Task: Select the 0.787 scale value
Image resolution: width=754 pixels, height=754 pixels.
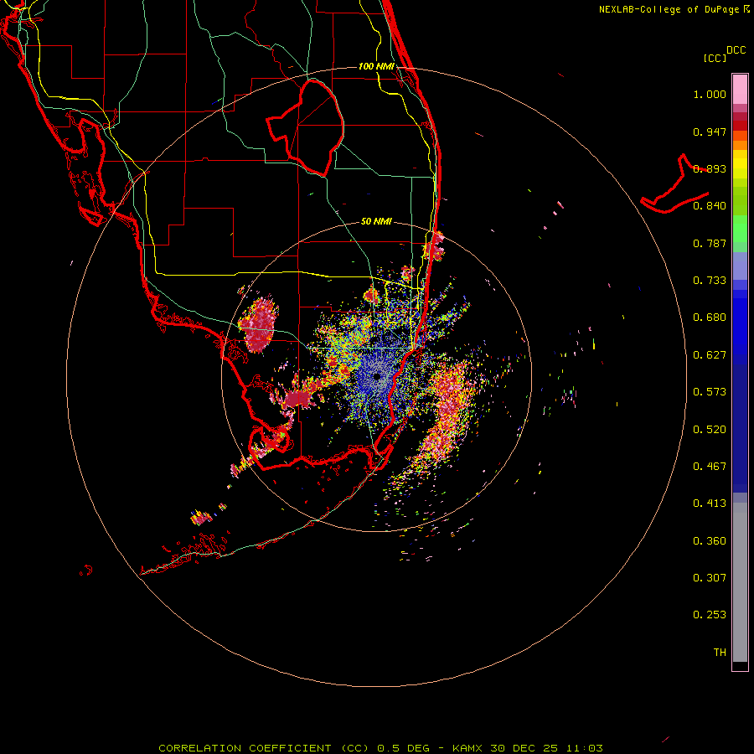Action: (710, 243)
